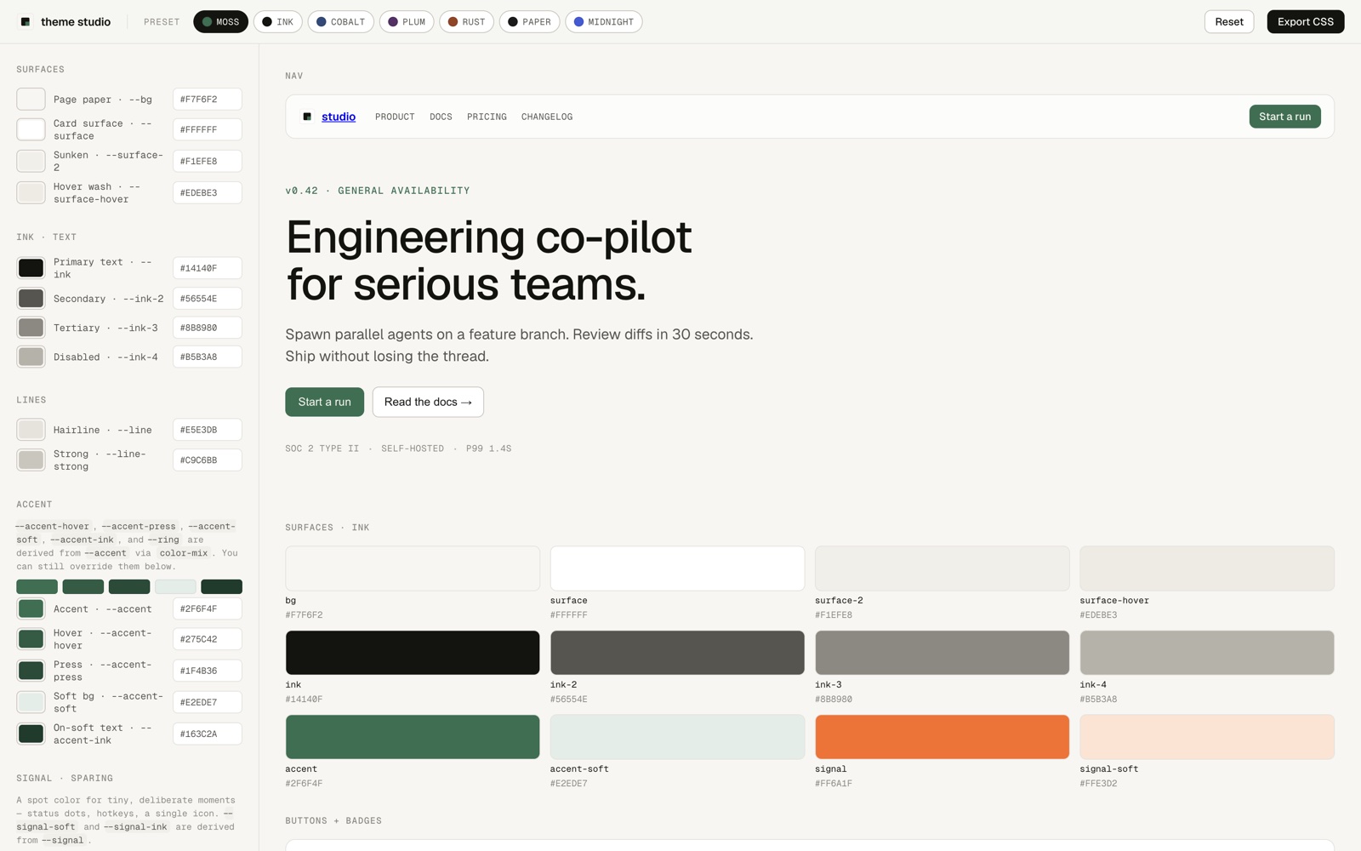Open Hover wash color swatch

point(31,192)
